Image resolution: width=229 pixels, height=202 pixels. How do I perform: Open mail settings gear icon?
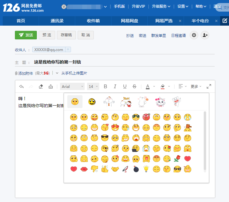194,35
